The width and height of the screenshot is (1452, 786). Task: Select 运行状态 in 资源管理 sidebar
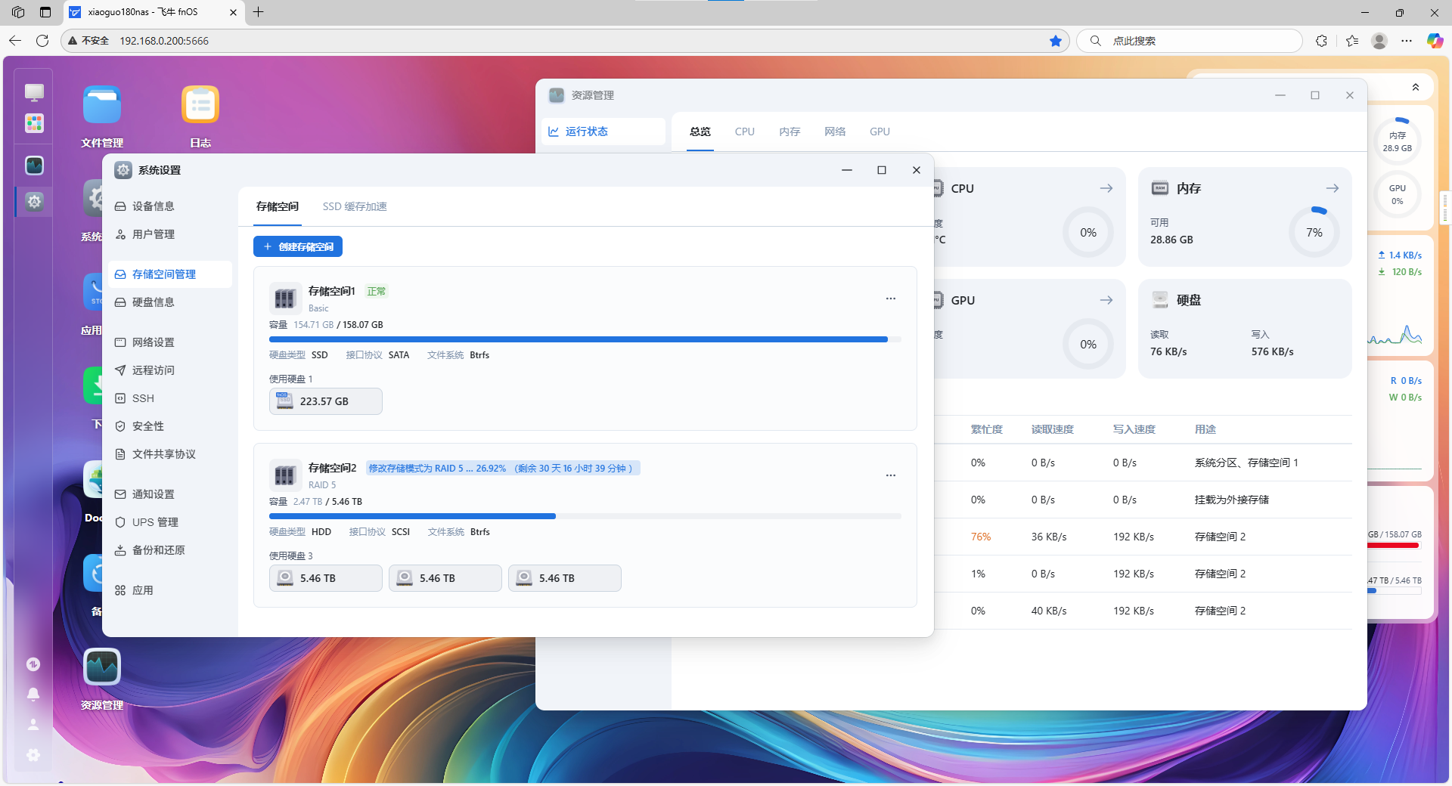click(x=603, y=132)
